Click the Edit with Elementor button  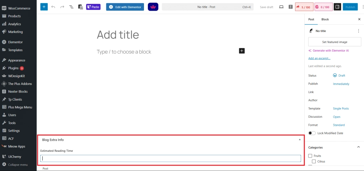pos(125,7)
